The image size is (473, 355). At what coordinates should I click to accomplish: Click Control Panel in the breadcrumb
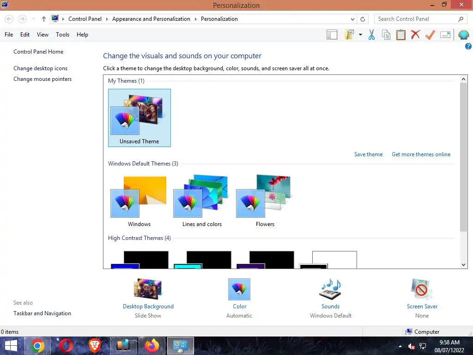85,19
